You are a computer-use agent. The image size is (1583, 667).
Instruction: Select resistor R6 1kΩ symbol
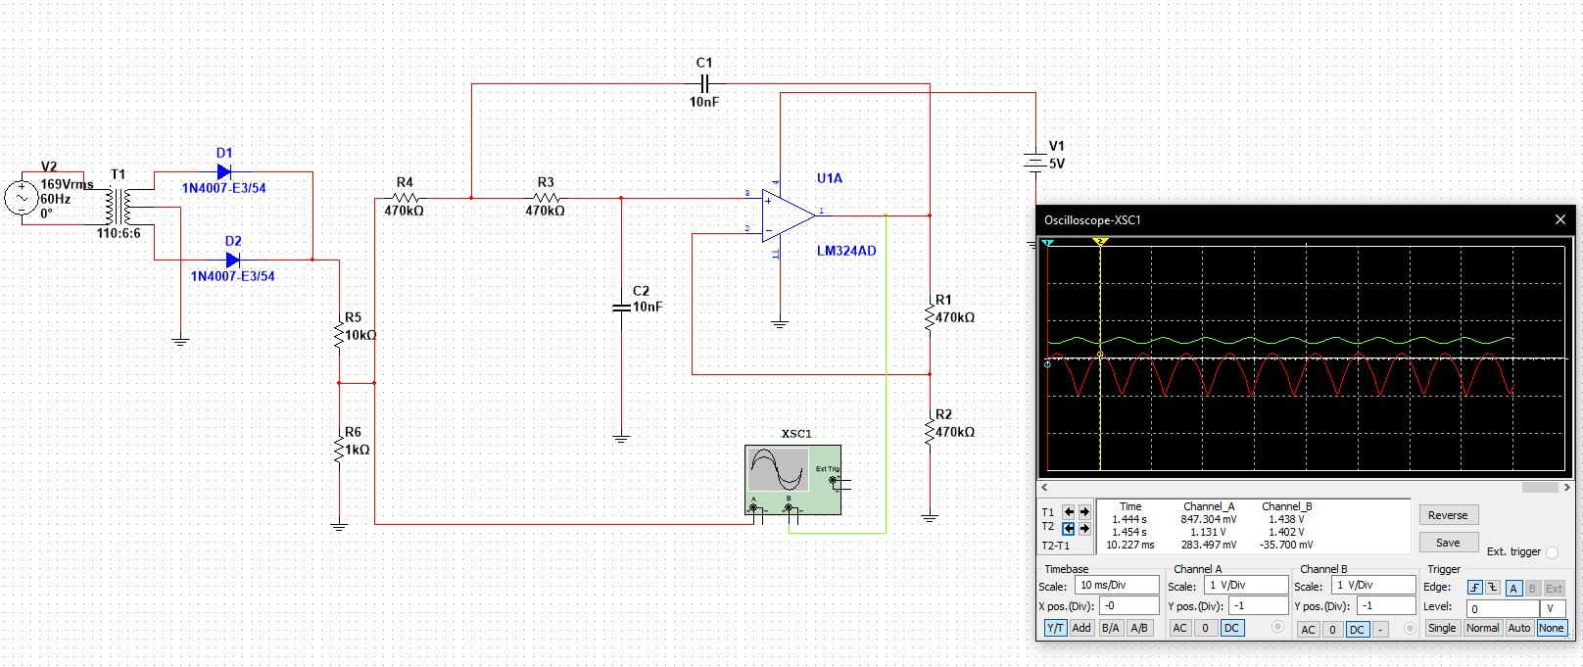pyautogui.click(x=339, y=450)
